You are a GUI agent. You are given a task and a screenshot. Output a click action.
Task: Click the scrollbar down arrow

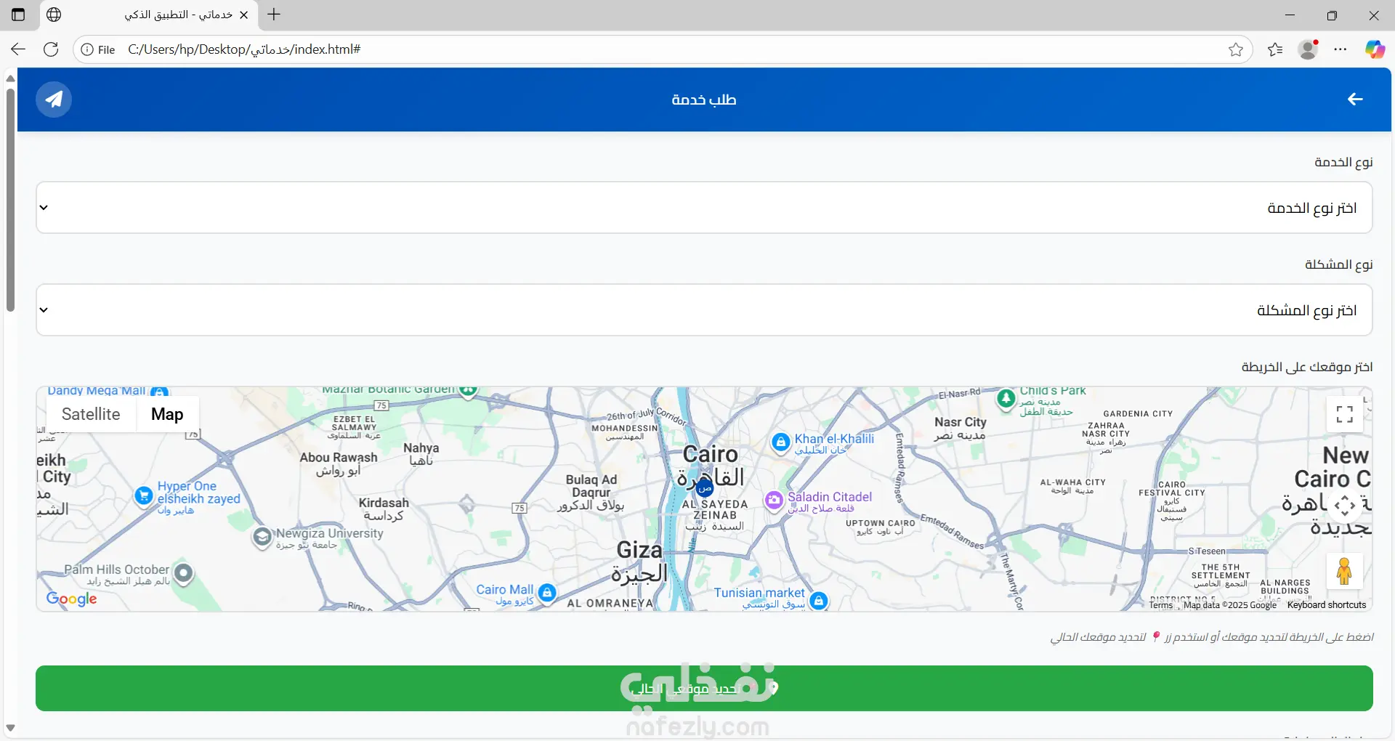(10, 728)
